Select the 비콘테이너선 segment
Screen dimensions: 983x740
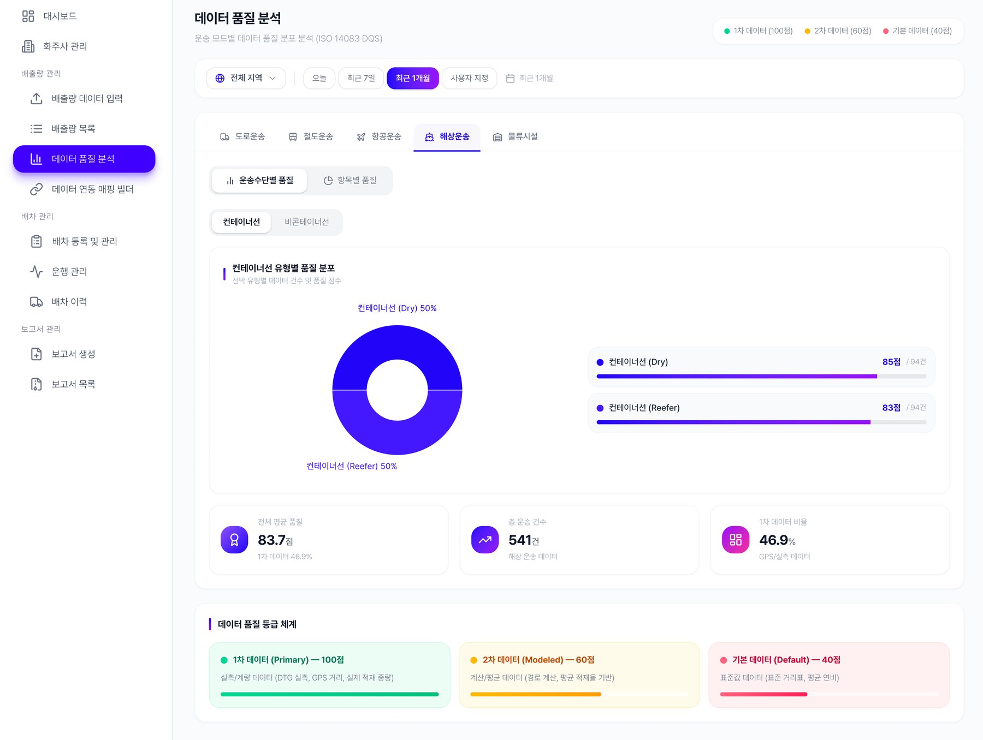point(306,222)
